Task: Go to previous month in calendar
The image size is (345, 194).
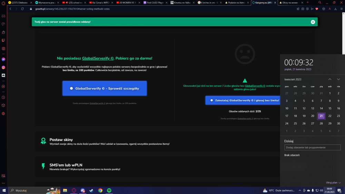Action: pos(330,79)
